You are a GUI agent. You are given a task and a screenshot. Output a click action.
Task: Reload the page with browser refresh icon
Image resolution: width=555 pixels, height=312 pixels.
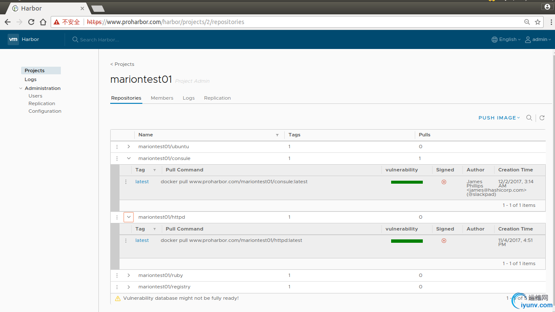[31, 22]
